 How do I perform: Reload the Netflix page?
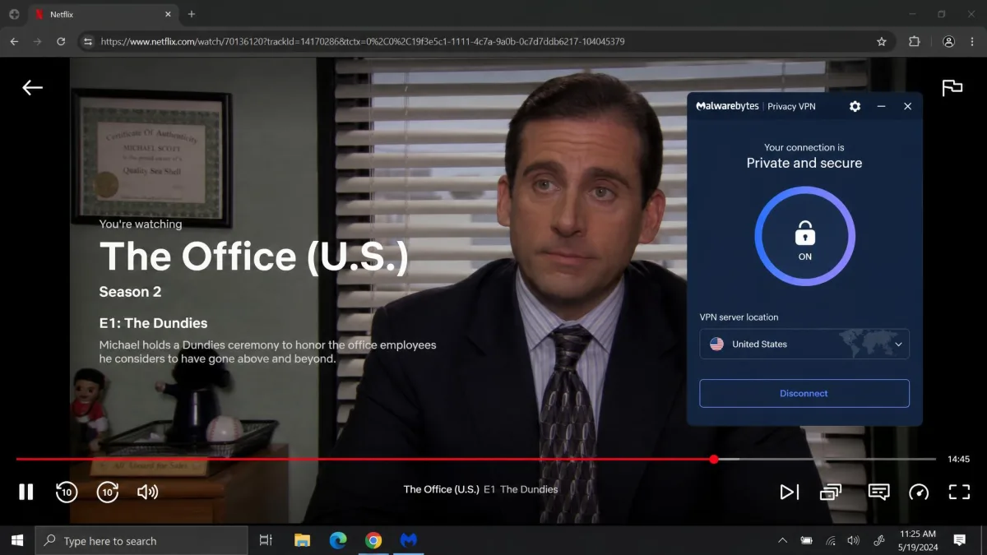[x=61, y=41]
